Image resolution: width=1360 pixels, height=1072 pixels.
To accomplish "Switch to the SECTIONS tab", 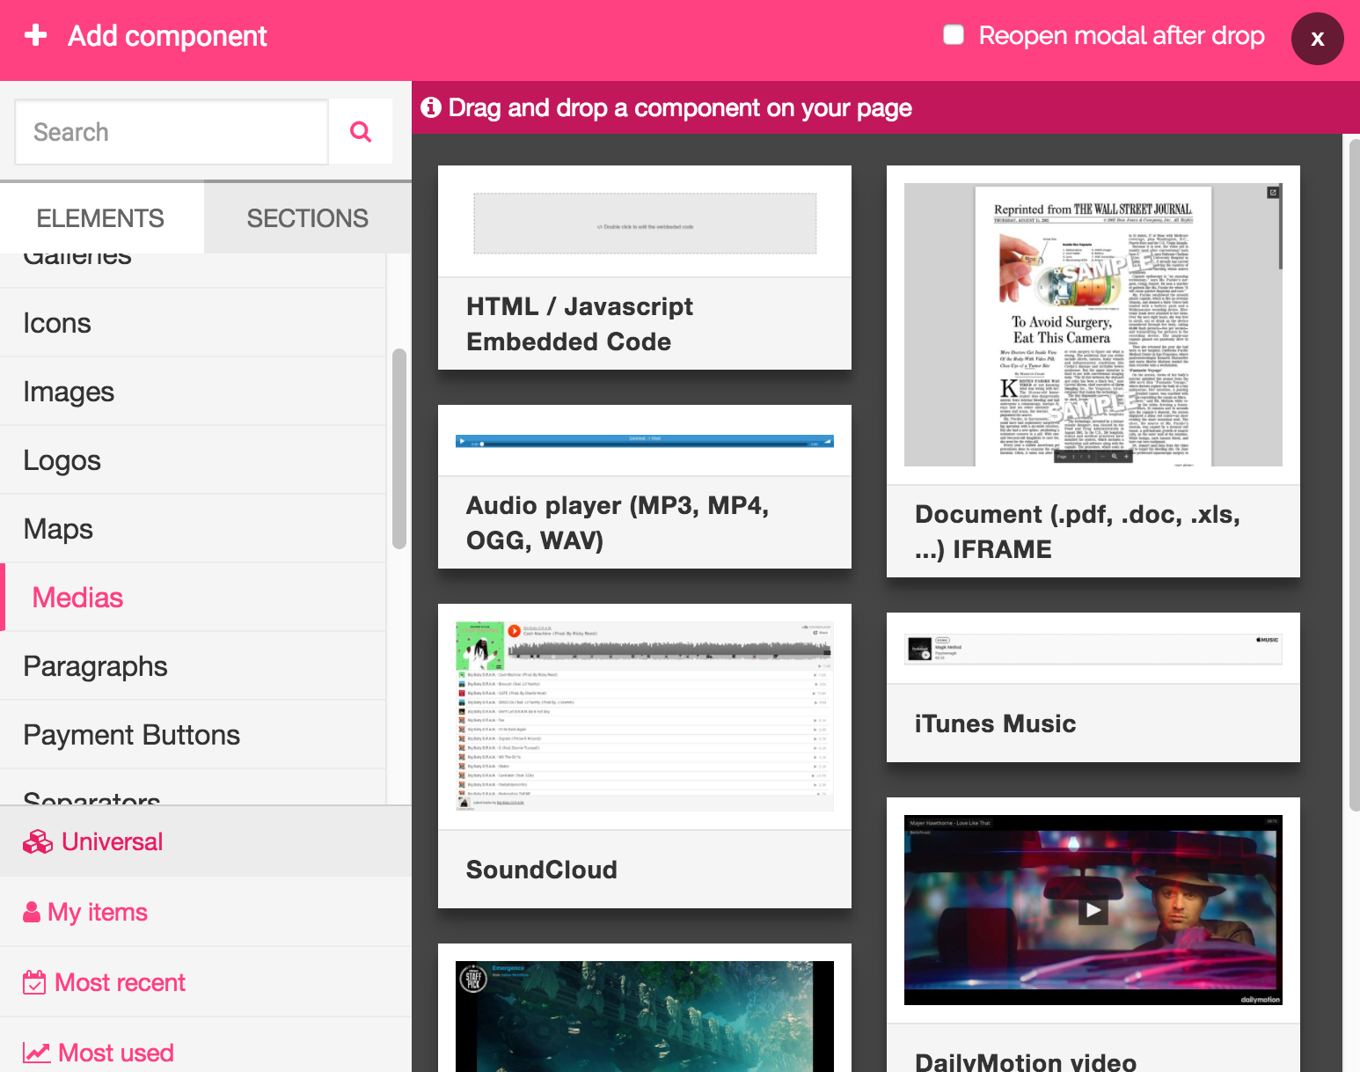I will tap(307, 218).
